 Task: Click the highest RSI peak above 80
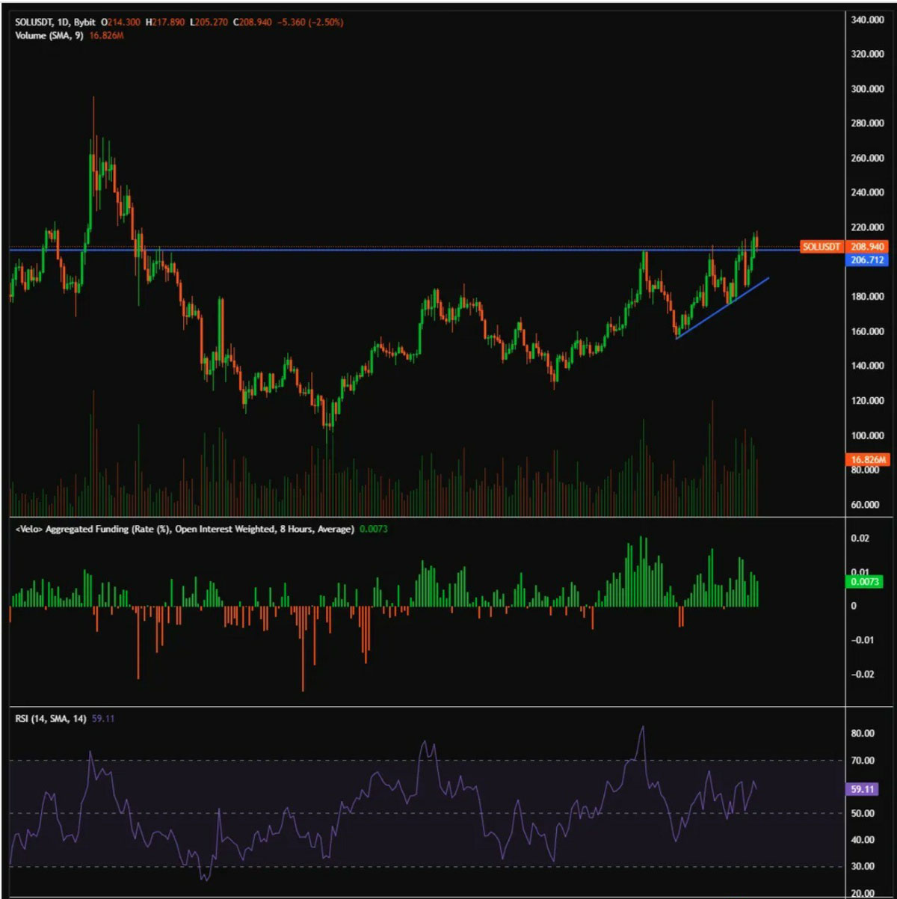[642, 727]
